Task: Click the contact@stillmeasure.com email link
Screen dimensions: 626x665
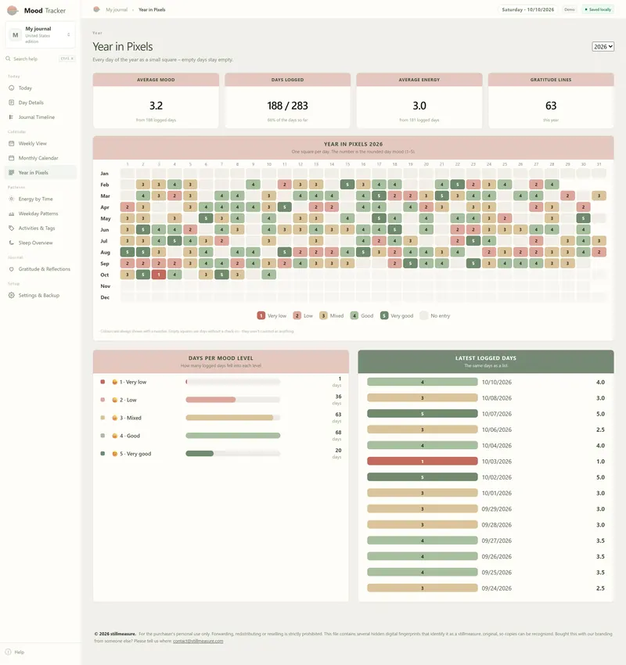Action: coord(198,641)
